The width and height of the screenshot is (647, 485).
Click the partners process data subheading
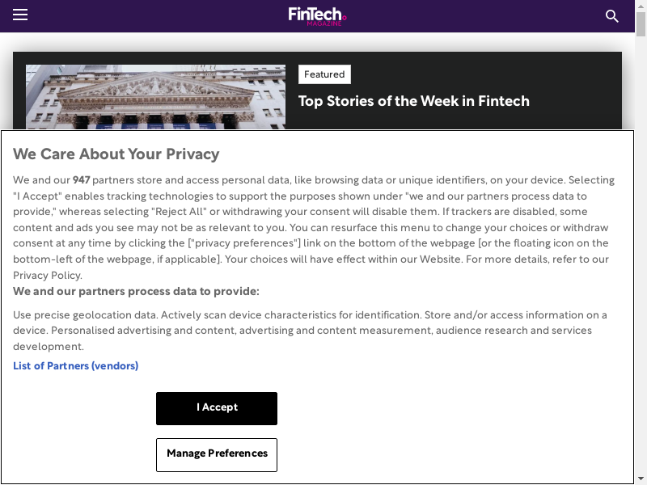click(x=136, y=292)
